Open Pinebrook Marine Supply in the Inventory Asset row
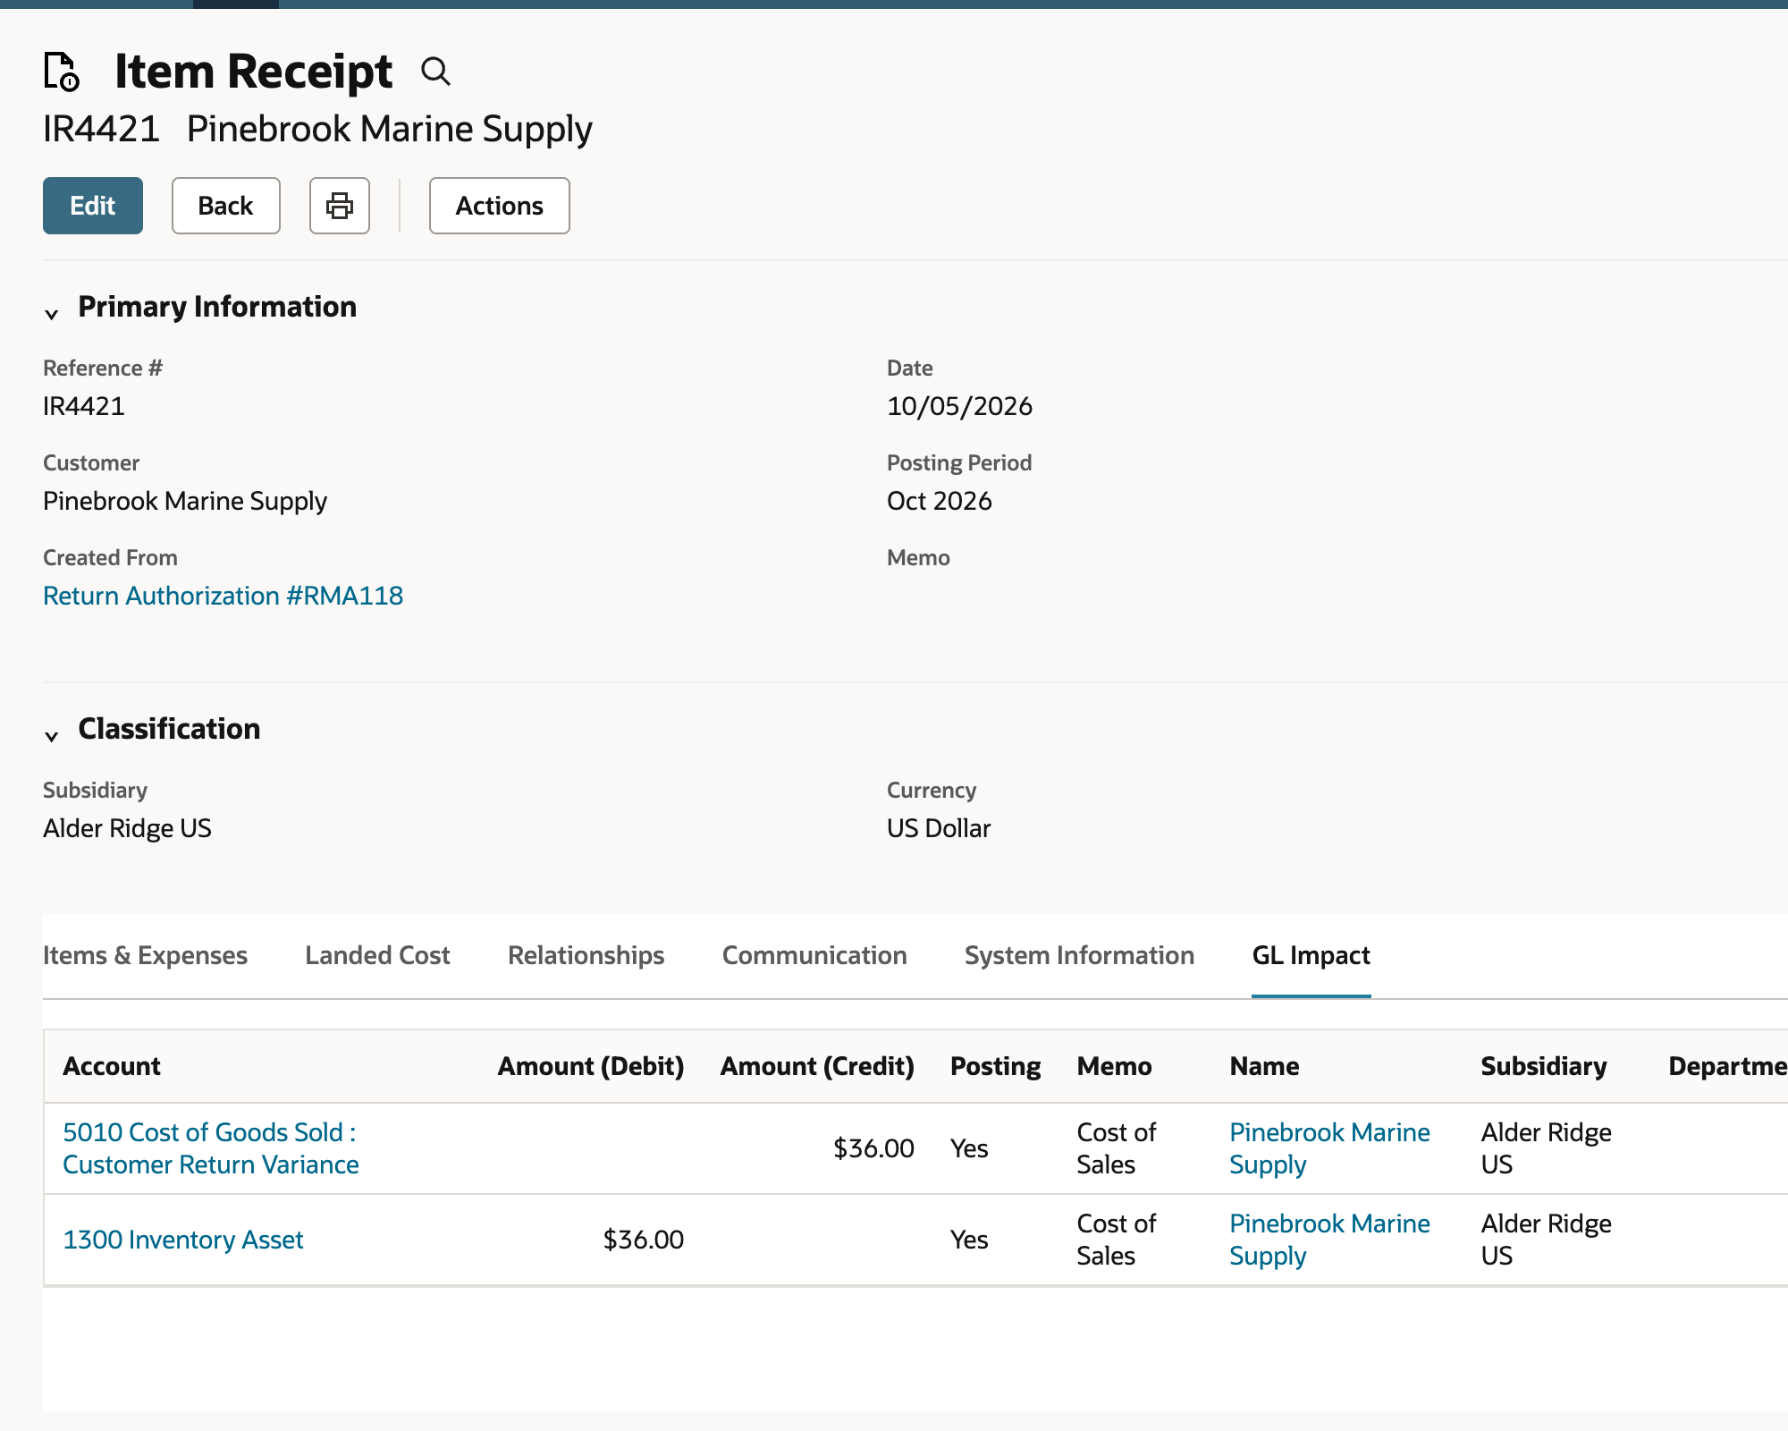The image size is (1788, 1431). (x=1329, y=1240)
